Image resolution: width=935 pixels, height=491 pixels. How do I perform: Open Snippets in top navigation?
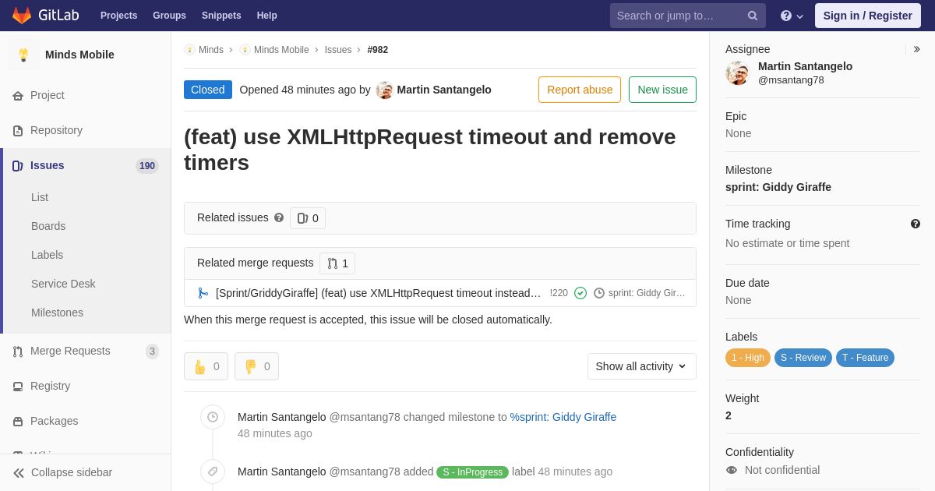point(221,16)
